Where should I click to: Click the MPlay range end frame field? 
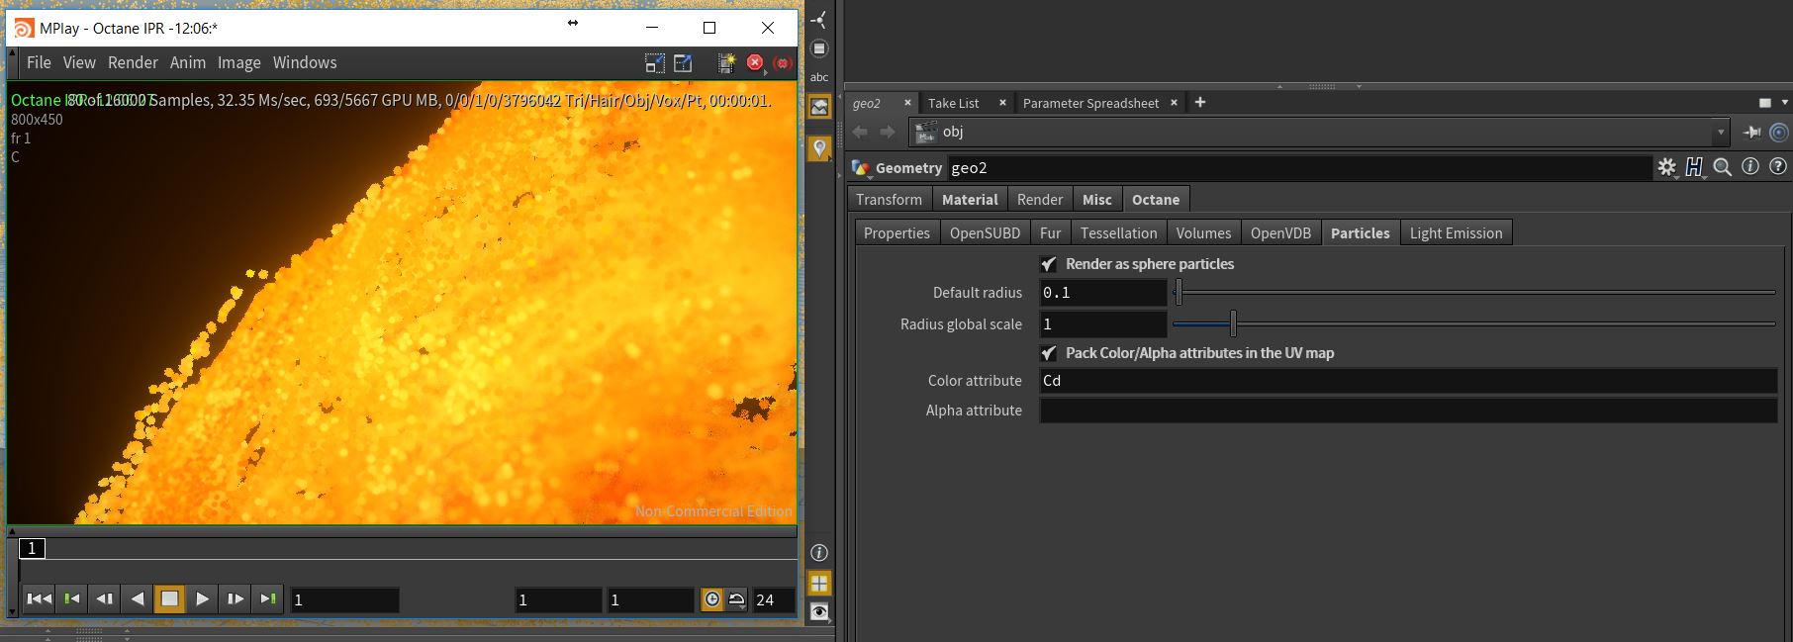pos(650,599)
